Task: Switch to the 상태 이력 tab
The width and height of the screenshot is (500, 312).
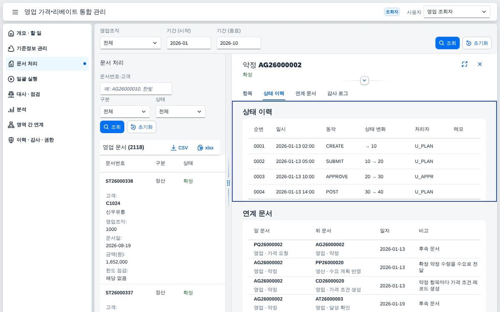Action: click(274, 94)
